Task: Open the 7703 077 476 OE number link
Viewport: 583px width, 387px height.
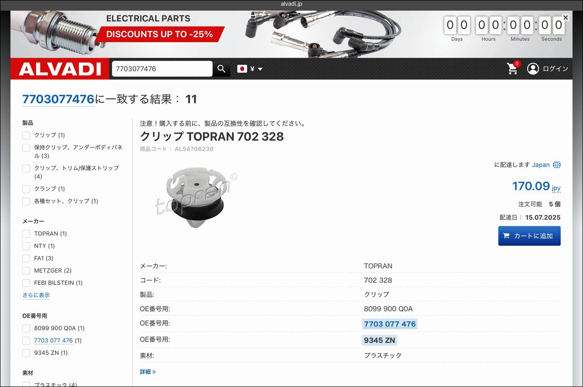Action: [x=390, y=324]
